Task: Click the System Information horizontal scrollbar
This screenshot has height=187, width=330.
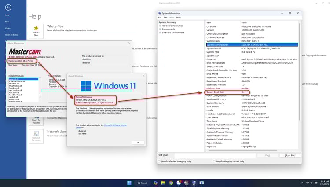Action: click(x=242, y=150)
